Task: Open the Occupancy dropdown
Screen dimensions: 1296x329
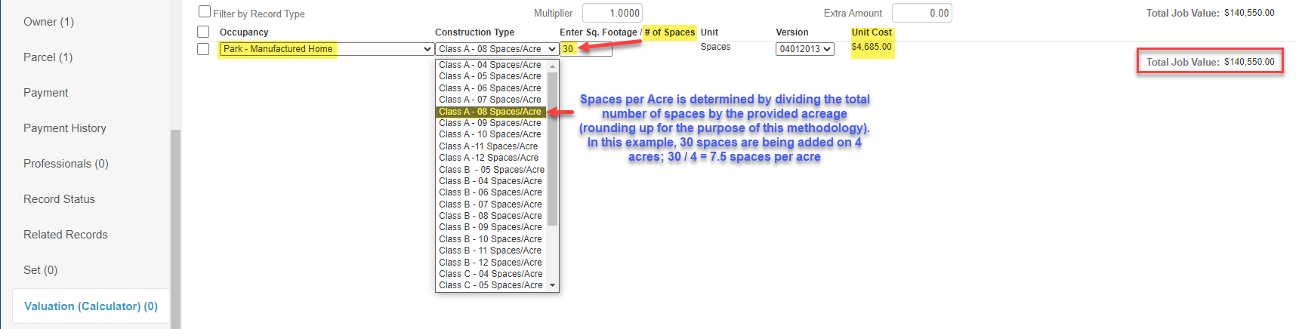Action: pos(326,49)
